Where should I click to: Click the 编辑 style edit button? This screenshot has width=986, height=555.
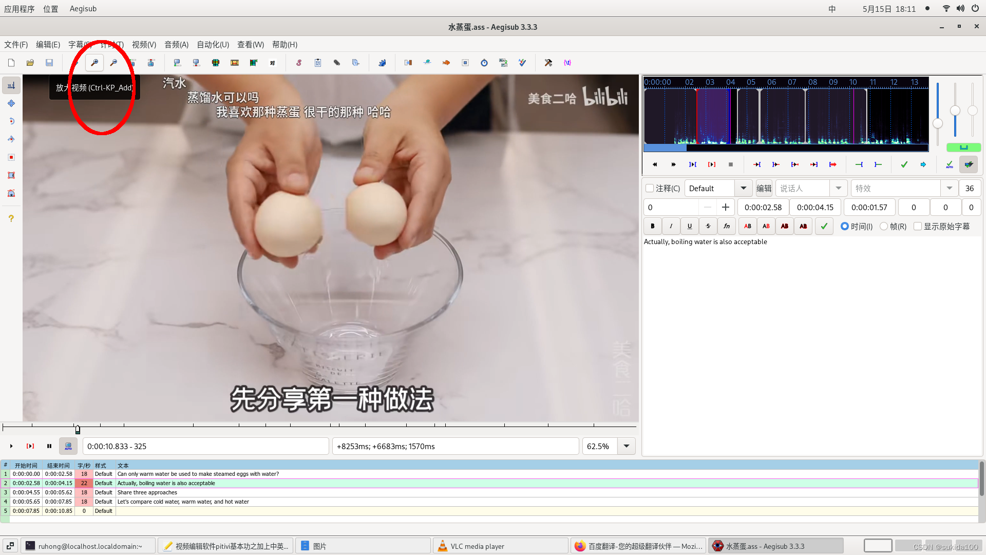coord(764,189)
